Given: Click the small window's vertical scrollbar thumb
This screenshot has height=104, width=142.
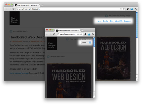Looking at the screenshot, I should click(94, 42).
